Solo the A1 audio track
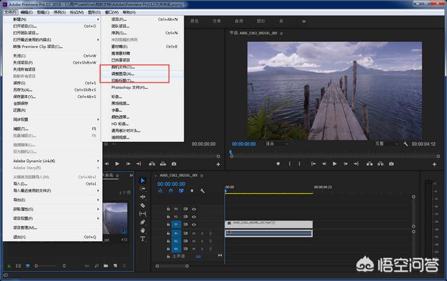This screenshot has width=447, height=281. pos(202,233)
